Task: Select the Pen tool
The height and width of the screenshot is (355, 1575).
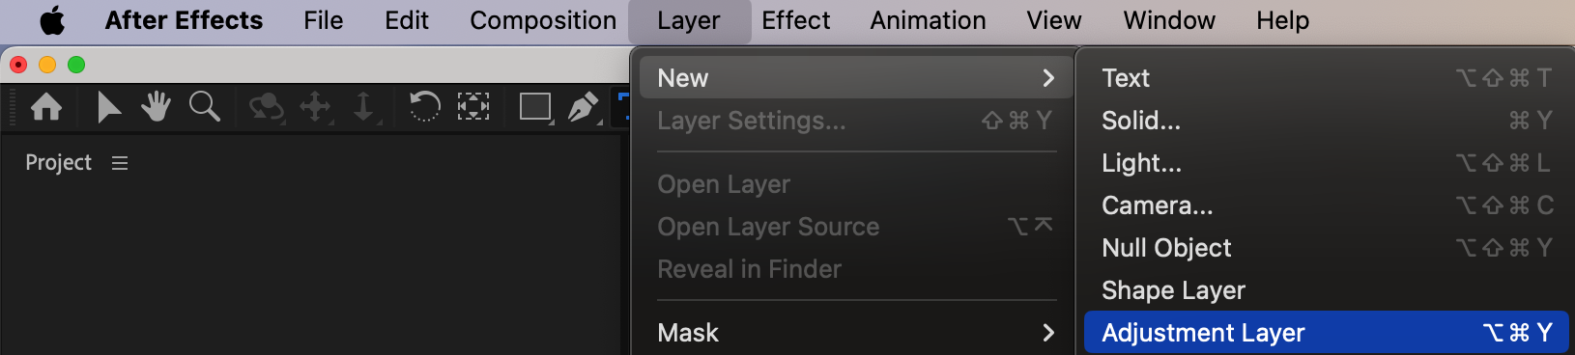Action: (584, 107)
